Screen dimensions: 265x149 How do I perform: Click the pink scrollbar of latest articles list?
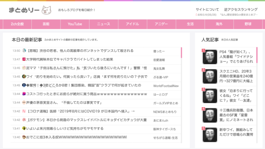[181, 53]
